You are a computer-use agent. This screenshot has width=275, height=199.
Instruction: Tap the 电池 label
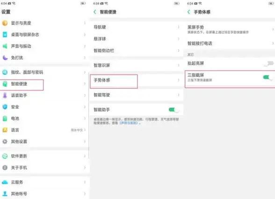(15, 118)
